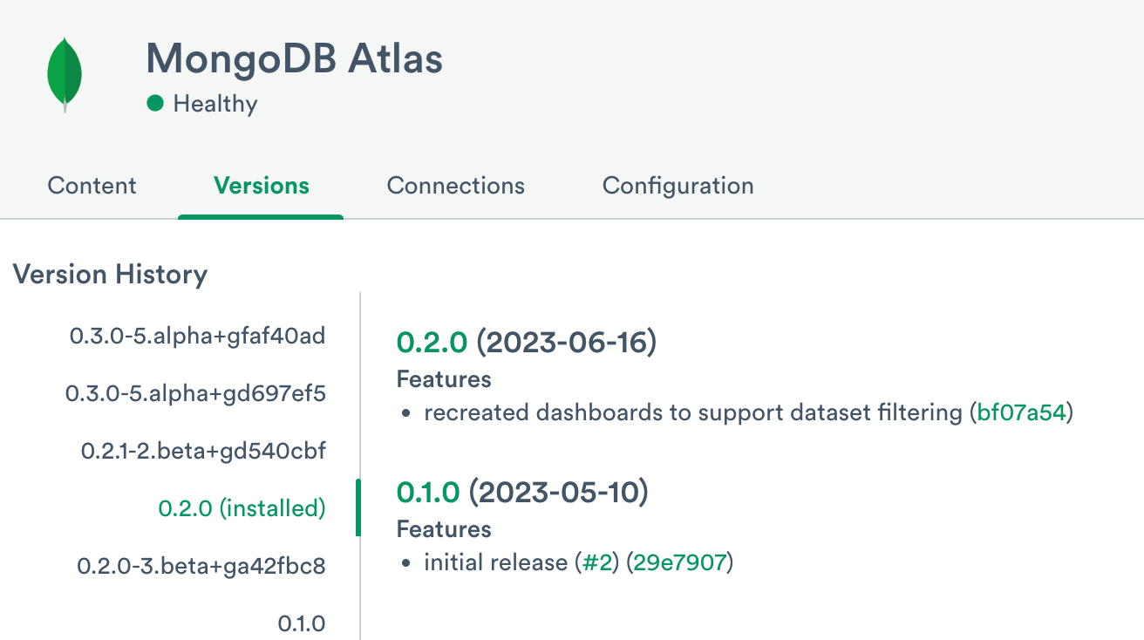Open the 0.1.0 release heading link

[428, 492]
